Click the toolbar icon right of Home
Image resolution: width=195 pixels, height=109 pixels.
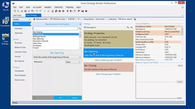[56, 11]
